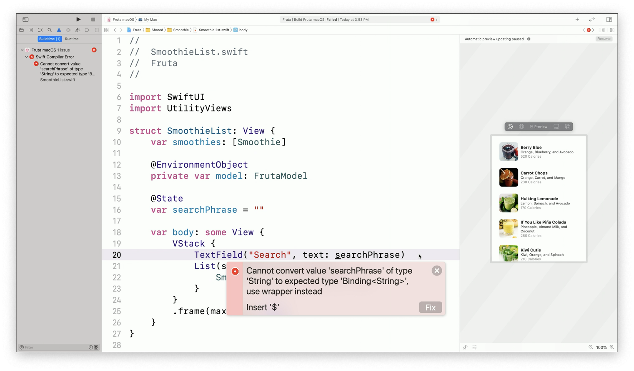Collapse the Swift Compiler Error group

(26, 57)
